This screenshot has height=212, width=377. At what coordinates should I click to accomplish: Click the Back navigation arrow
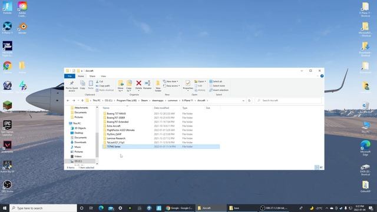68,101
